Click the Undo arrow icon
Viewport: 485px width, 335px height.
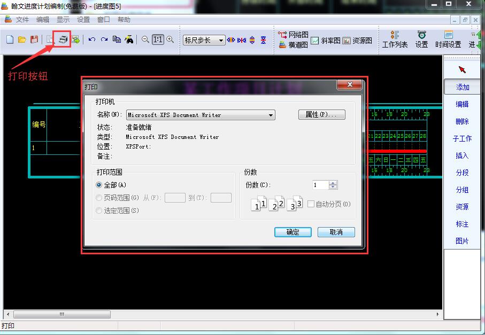[x=91, y=40]
